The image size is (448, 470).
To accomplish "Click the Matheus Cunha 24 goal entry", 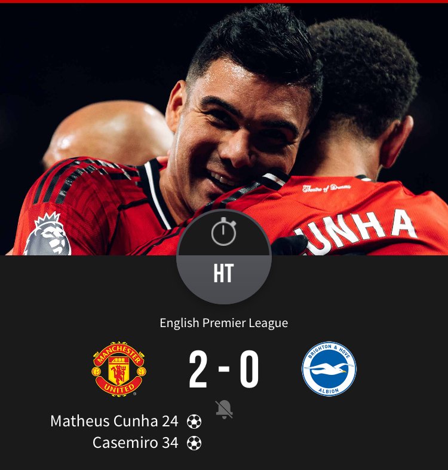I will (x=114, y=421).
